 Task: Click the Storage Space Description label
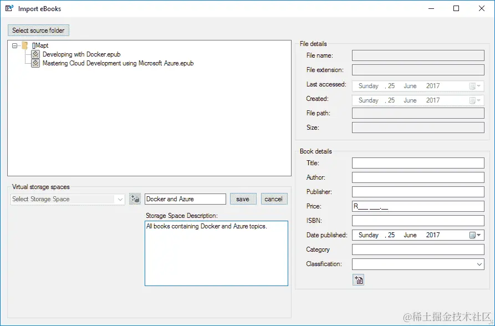[x=181, y=216]
